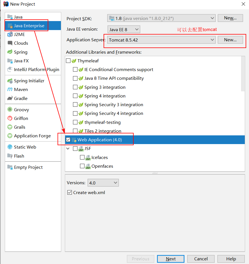249x264 pixels.
Task: Enable the Thymeleaf checkbox
Action: pyautogui.click(x=68, y=61)
